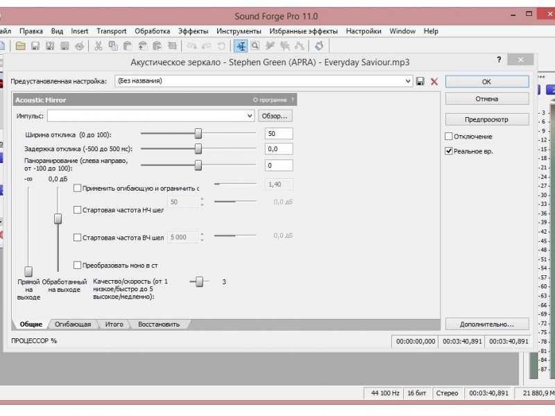
Task: Open a file with the folder icon
Action: coord(21,46)
